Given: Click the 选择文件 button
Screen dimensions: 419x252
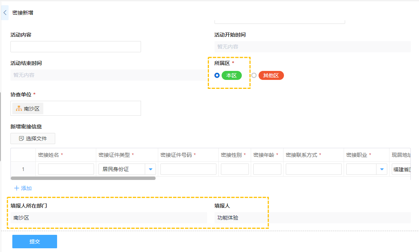Looking at the screenshot, I should [x=33, y=139].
